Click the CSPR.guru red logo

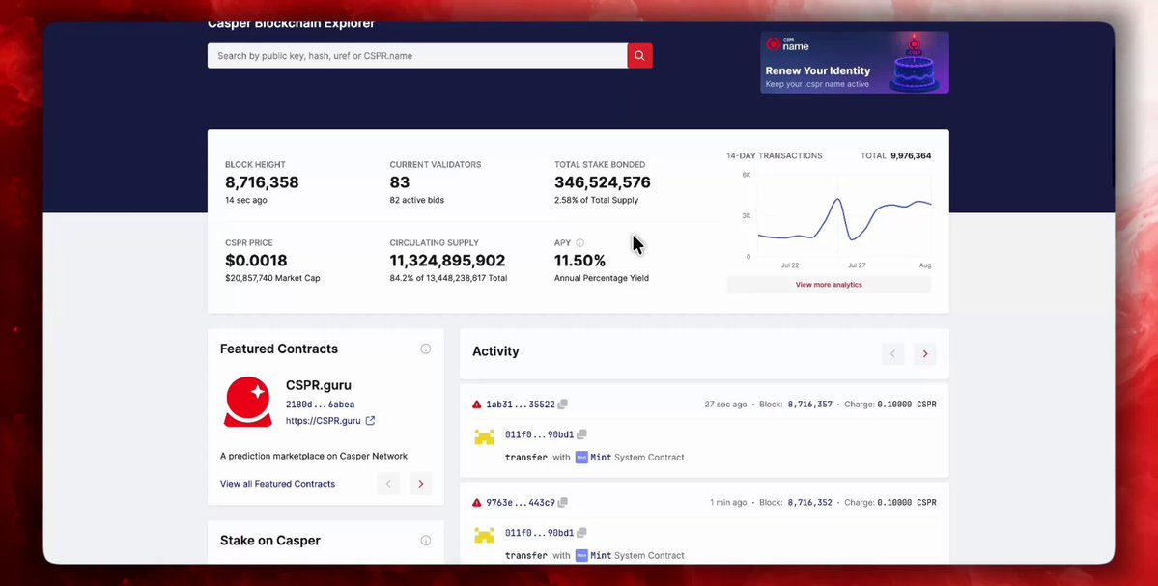(247, 402)
